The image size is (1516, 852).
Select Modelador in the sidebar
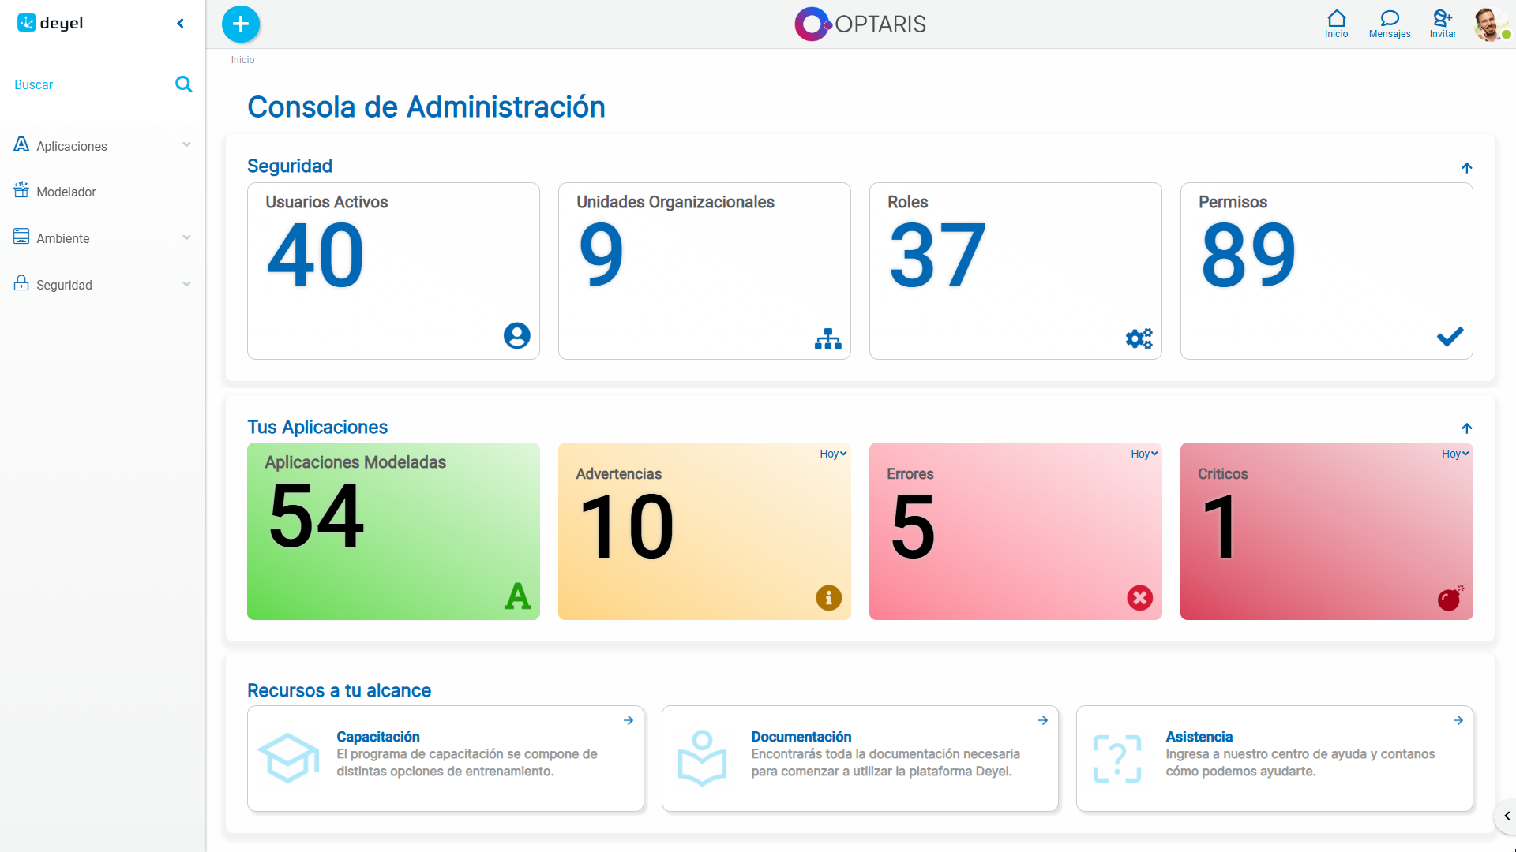pyautogui.click(x=66, y=192)
